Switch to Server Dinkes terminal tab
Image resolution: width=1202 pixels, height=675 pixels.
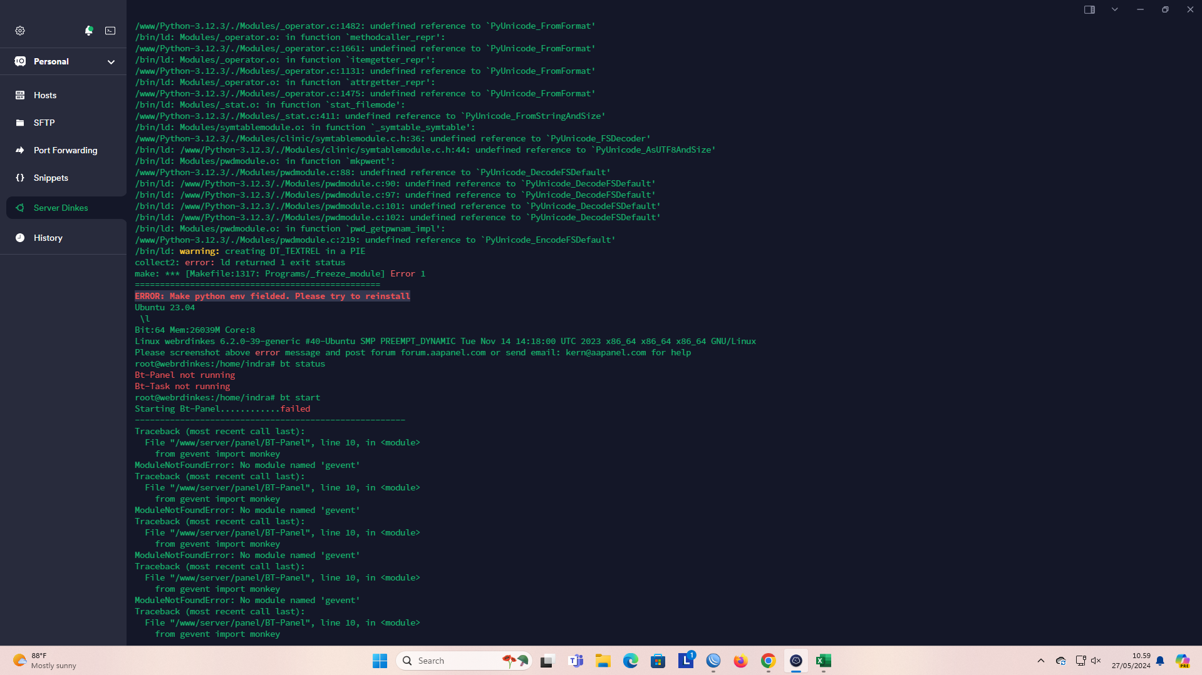click(x=61, y=208)
